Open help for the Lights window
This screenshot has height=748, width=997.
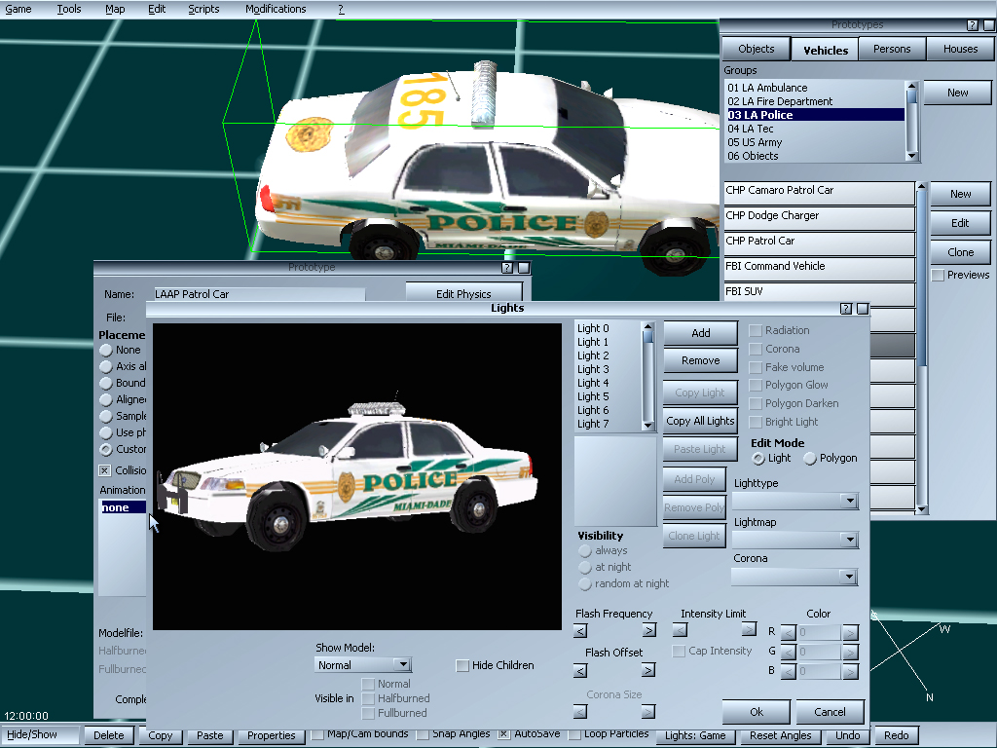click(x=846, y=309)
